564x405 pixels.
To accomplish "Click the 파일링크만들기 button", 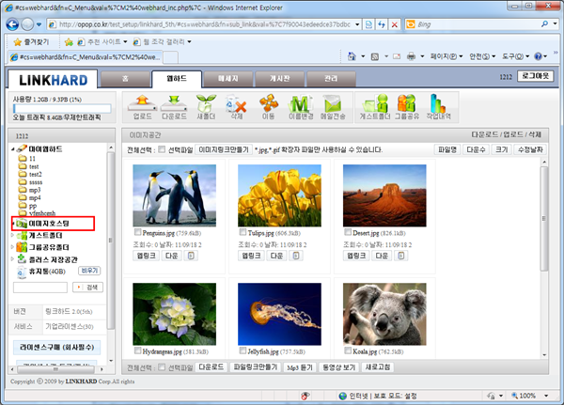I will coord(256,366).
